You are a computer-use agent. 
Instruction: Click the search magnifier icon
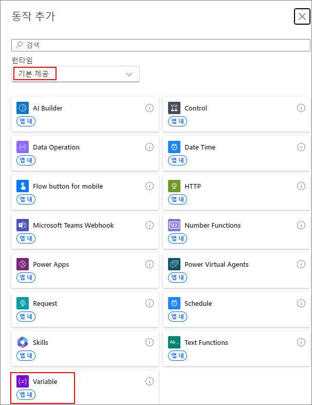click(19, 45)
